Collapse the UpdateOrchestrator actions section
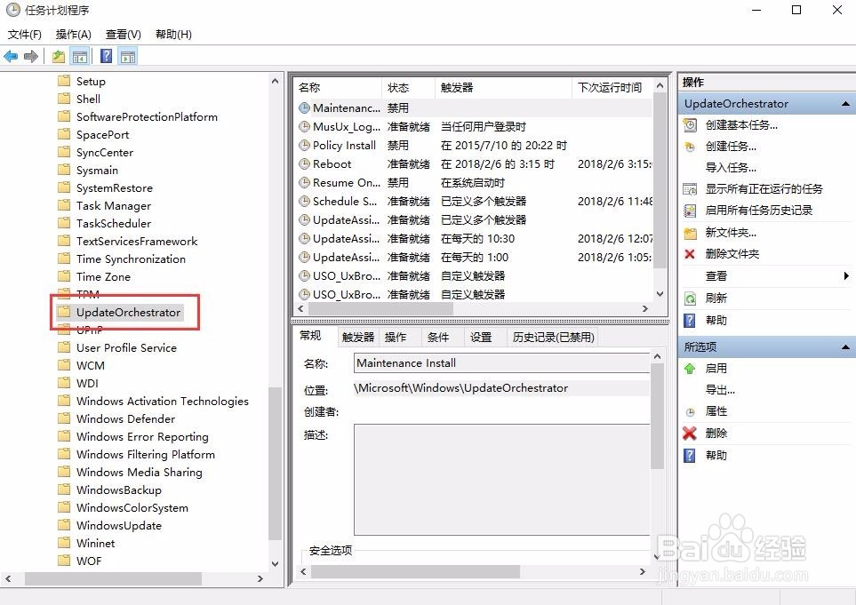Screen dimensions: 856x605 point(845,104)
